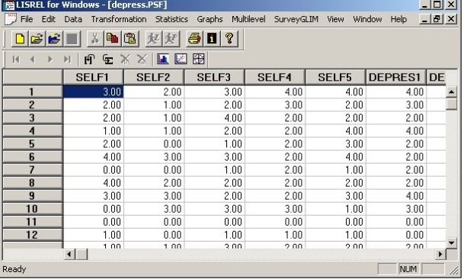
Task: Cut selection with scissors icon
Action: 95,39
